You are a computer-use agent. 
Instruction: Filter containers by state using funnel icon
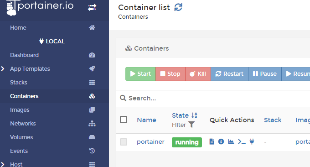(191, 125)
